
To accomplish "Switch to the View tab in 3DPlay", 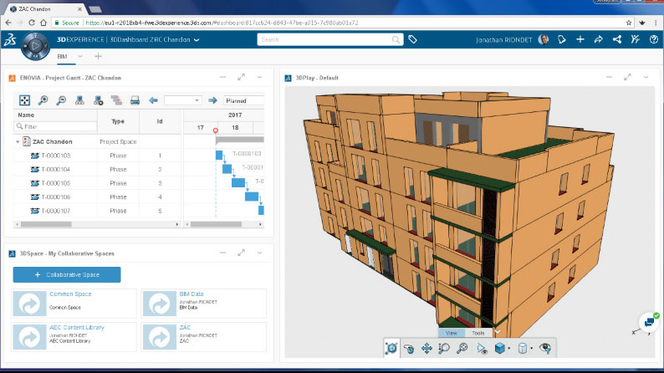I will click(x=452, y=333).
